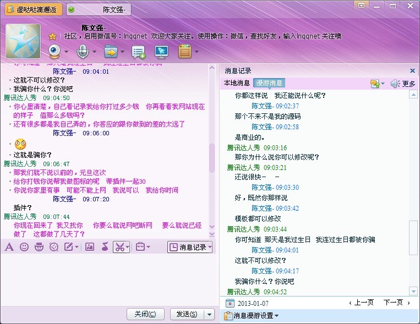Expand briefcase tools dropdown arrow
The image size is (420, 324).
148,246
